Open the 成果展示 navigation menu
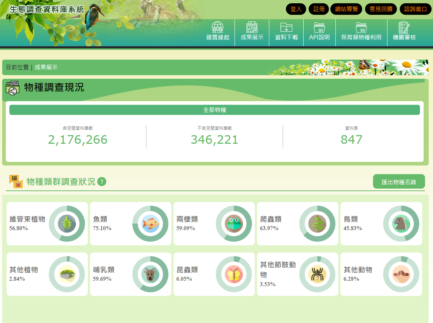 point(252,32)
